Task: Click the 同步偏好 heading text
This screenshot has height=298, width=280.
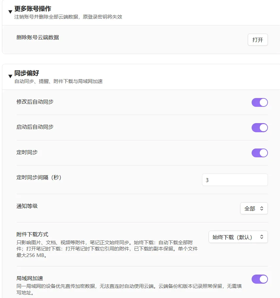Action: pyautogui.click(x=27, y=73)
